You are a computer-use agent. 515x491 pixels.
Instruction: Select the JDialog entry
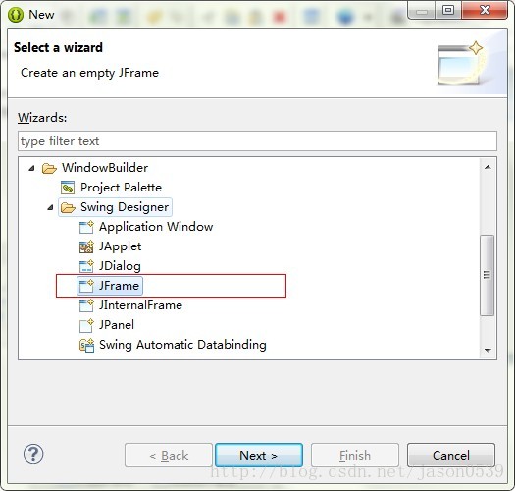coord(120,266)
